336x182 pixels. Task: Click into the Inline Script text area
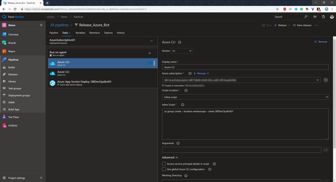[245, 124]
